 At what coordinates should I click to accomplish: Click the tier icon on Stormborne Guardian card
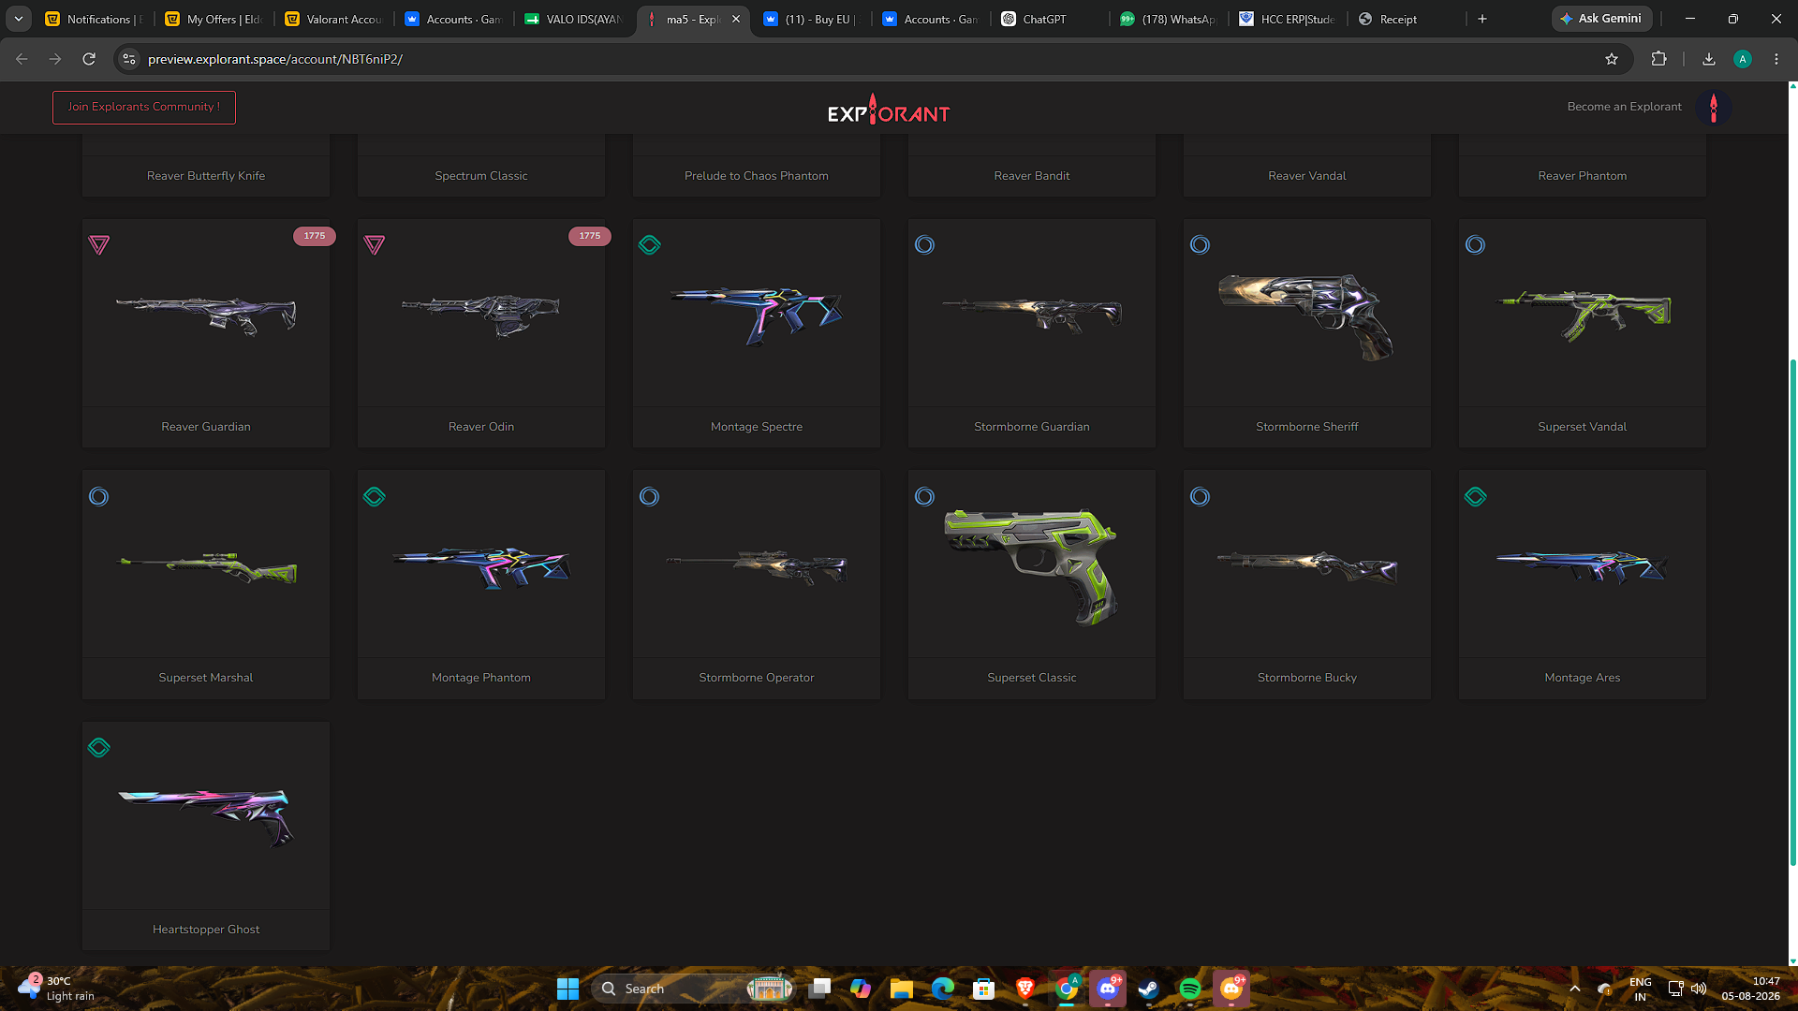pos(925,245)
